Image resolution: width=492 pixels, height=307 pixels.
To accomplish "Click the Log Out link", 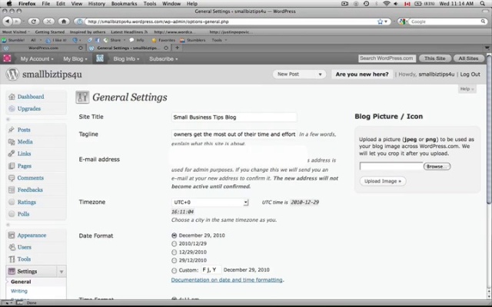I will 470,74.
